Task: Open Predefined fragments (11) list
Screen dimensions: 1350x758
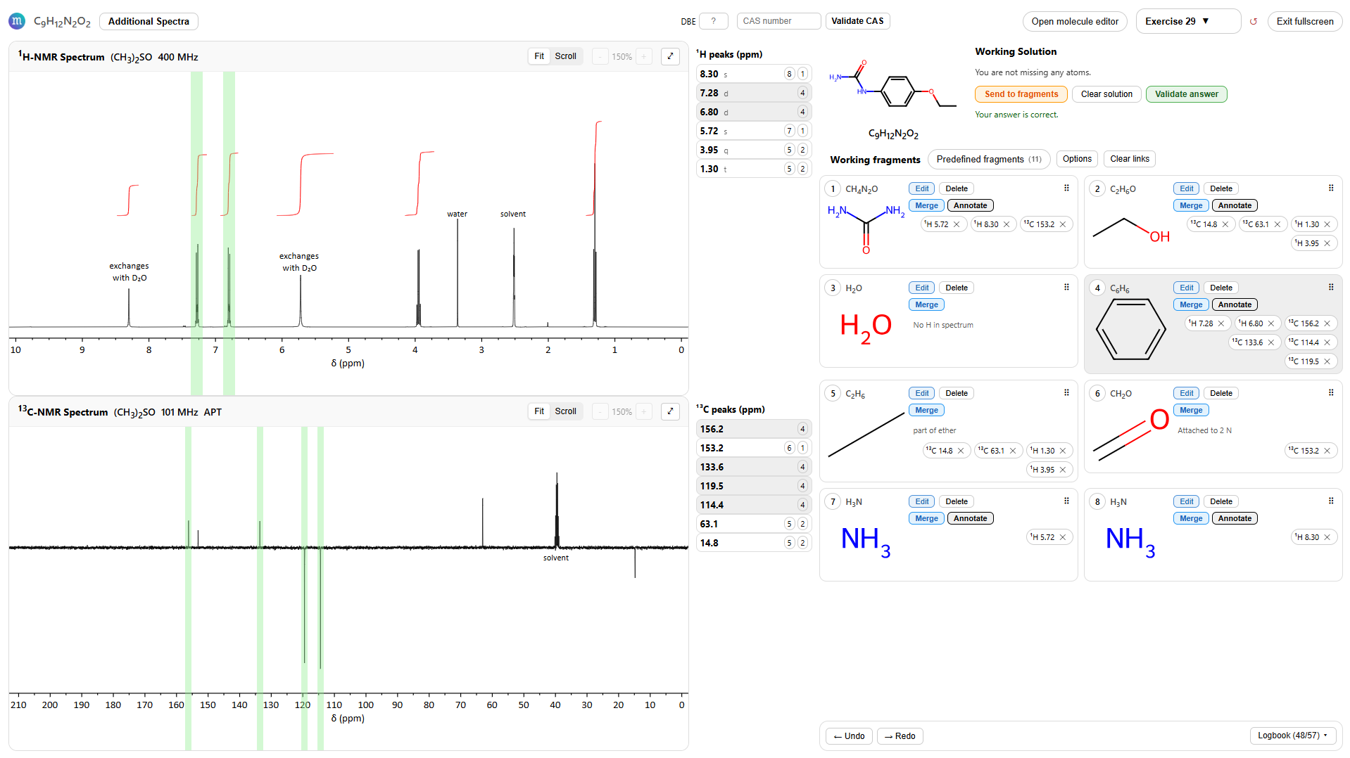Action: pyautogui.click(x=989, y=159)
